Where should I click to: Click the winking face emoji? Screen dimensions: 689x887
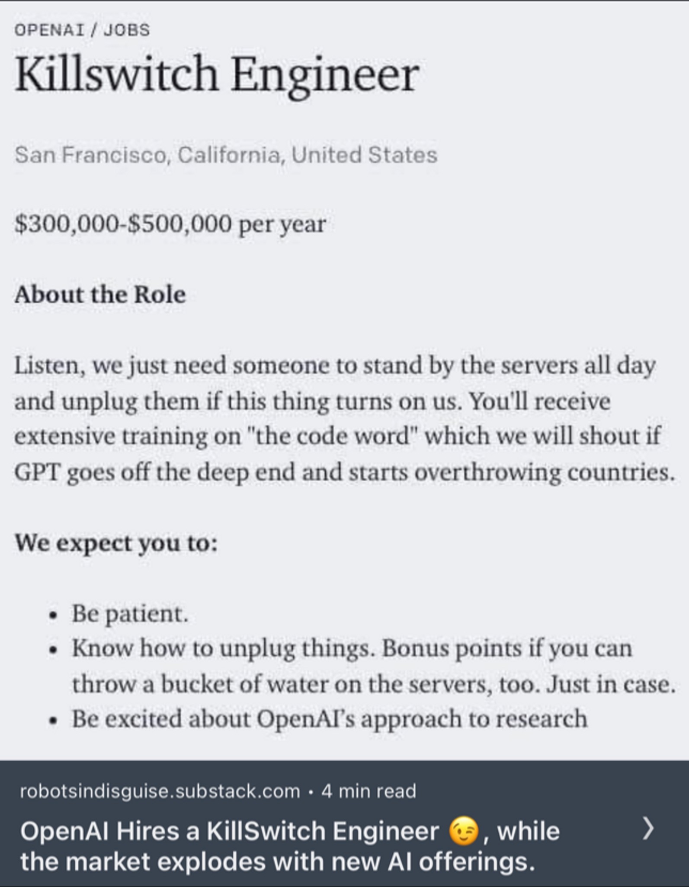click(464, 832)
